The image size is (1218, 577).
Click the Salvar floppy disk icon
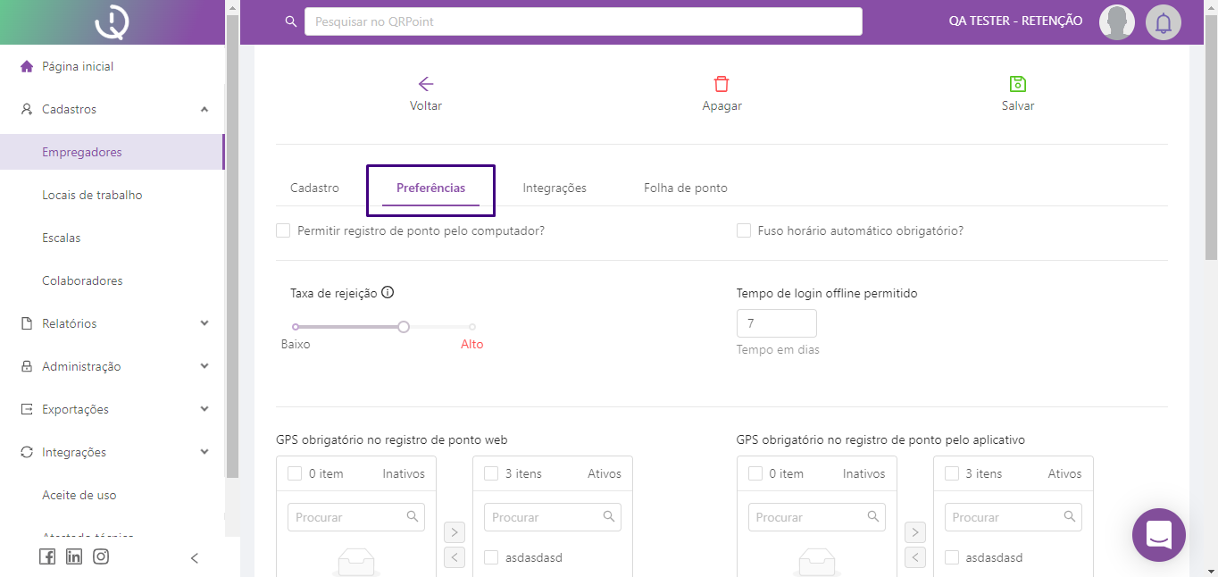(x=1017, y=84)
